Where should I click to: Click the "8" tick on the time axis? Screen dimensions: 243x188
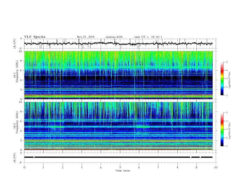(177, 167)
